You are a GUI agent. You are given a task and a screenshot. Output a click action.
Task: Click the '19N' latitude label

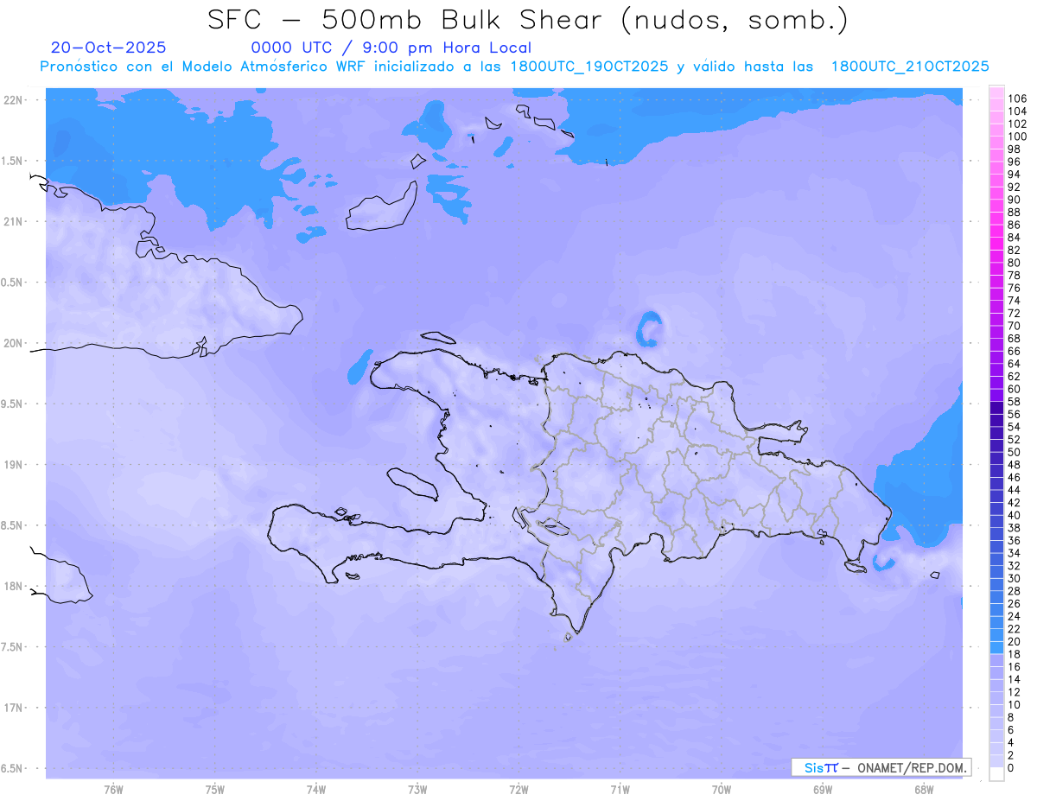pyautogui.click(x=14, y=464)
